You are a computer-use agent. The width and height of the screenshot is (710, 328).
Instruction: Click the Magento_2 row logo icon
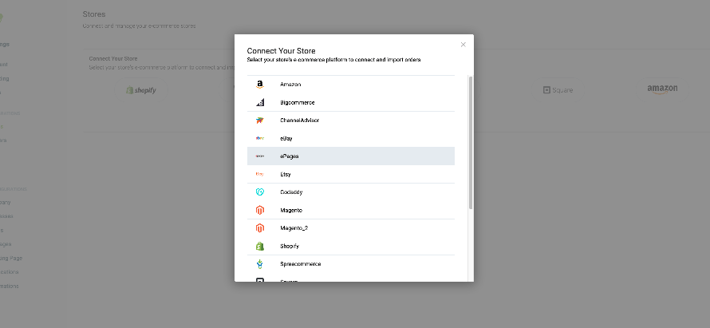tap(259, 228)
